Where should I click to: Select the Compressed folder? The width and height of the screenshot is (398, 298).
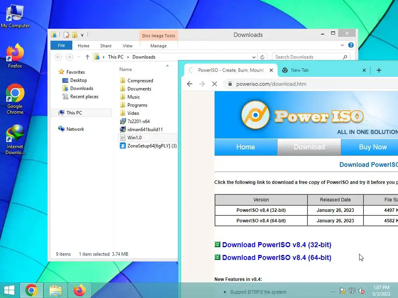tap(140, 81)
